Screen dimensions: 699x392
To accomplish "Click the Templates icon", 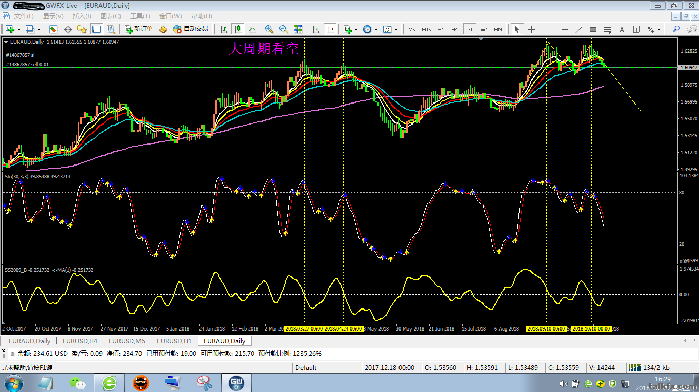I will [387, 29].
